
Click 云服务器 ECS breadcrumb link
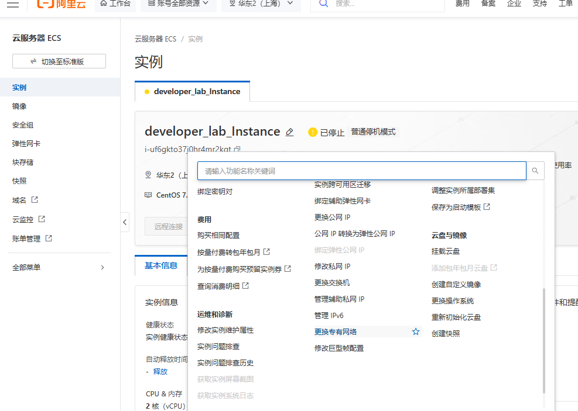point(156,39)
